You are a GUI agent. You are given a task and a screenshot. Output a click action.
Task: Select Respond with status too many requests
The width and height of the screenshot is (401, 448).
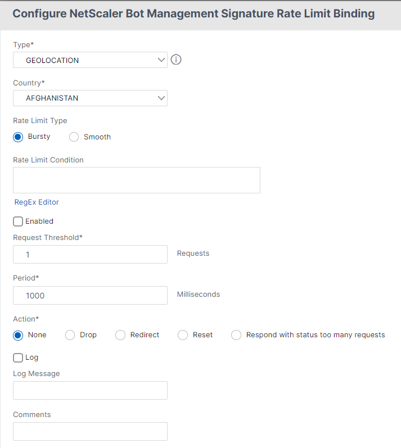point(236,335)
